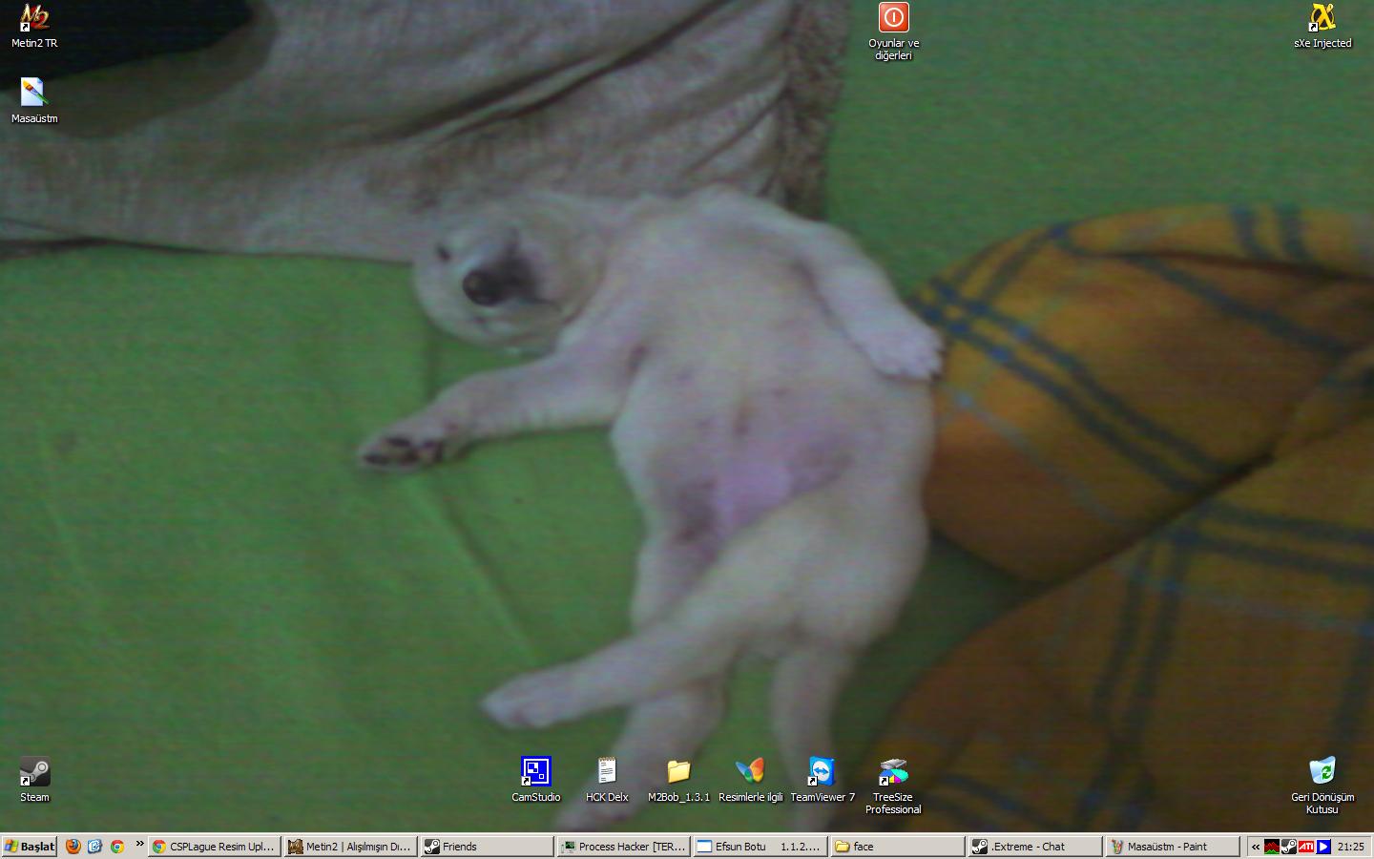The width and height of the screenshot is (1374, 859).
Task: Click the Başlat start button
Action: [30, 847]
